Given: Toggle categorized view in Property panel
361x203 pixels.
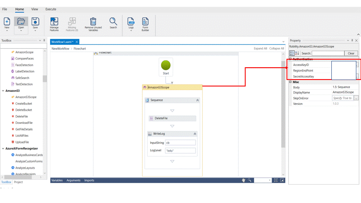Looking at the screenshot, I should [292, 53].
